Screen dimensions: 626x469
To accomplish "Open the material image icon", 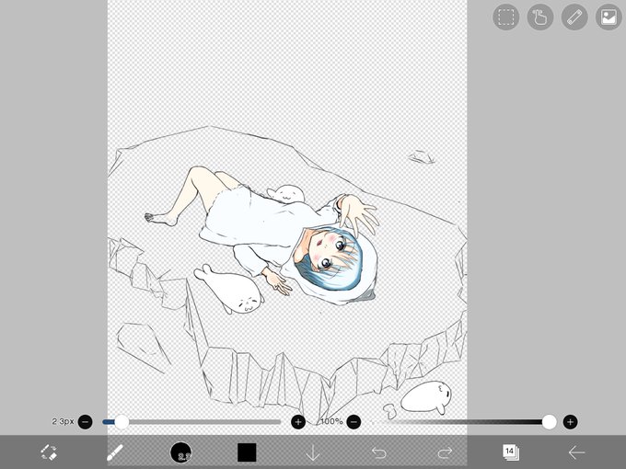I will (609, 17).
